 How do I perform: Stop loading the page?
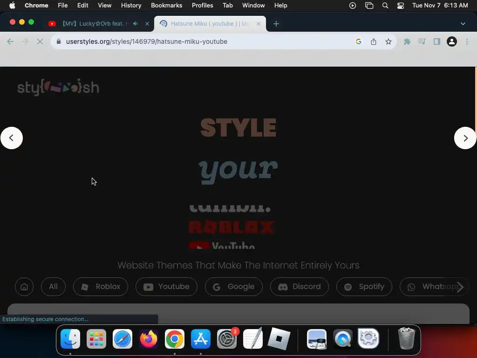[x=40, y=41]
